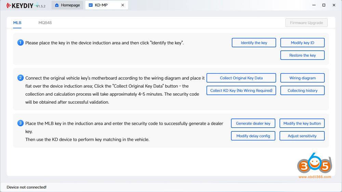Click the step 3 number badge

pos(21,123)
